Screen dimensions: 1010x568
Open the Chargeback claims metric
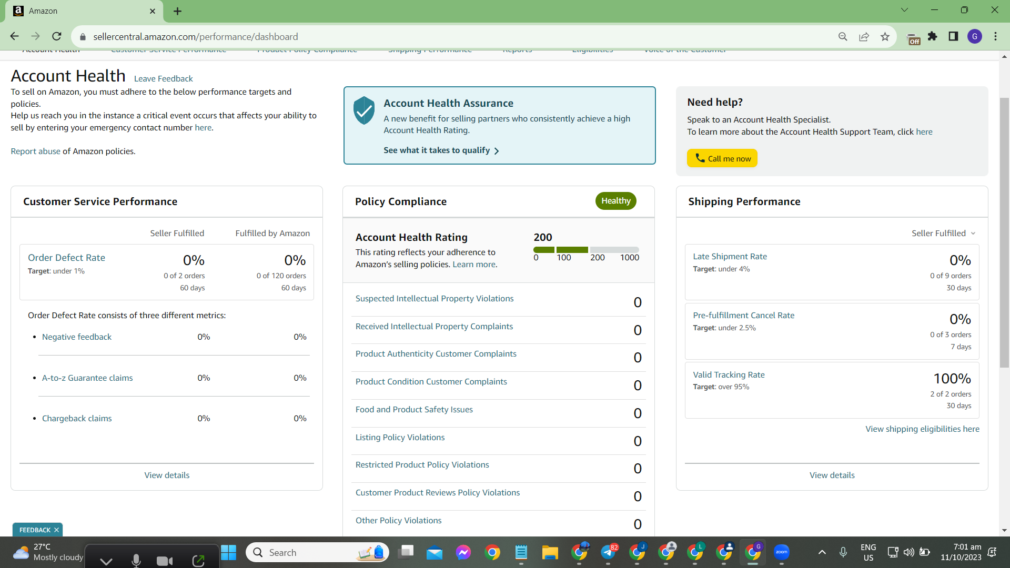[x=77, y=419]
